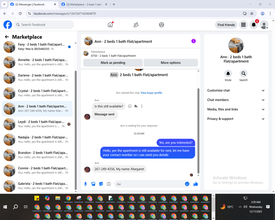Attach a photo file in the composer
275x220 pixels.
[x=93, y=184]
